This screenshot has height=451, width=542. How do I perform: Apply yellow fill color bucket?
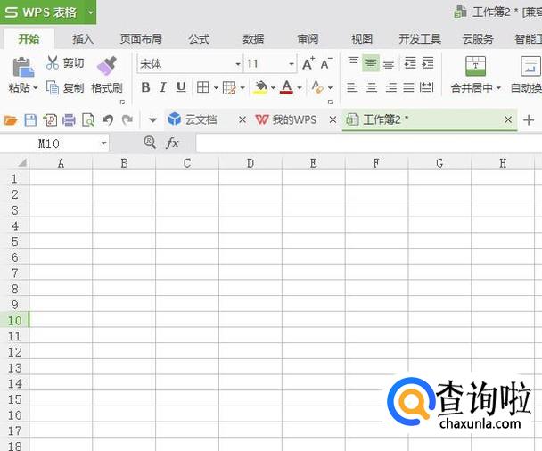(x=260, y=87)
